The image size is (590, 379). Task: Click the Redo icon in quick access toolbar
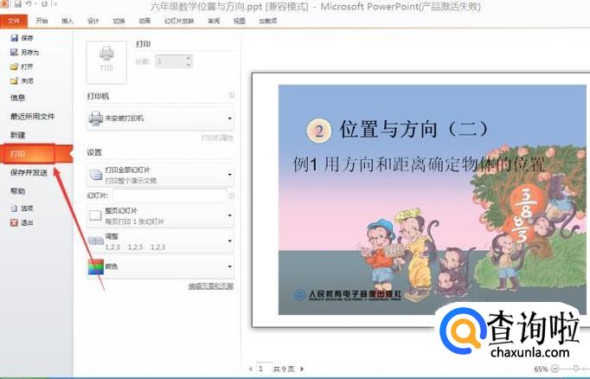pyautogui.click(x=44, y=4)
